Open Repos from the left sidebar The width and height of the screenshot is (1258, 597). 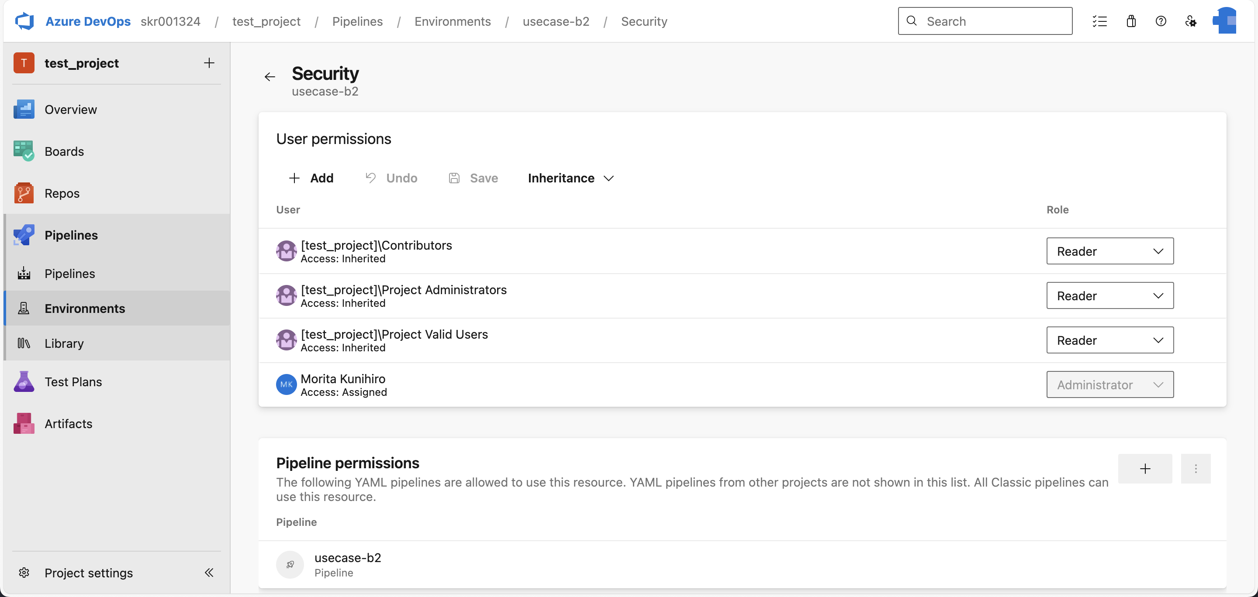[x=62, y=193]
